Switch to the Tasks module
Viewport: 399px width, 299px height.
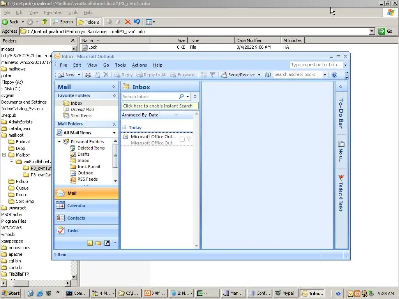click(x=87, y=230)
